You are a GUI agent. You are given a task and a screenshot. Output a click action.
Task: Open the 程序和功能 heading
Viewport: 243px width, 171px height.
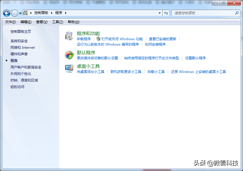pyautogui.click(x=88, y=33)
